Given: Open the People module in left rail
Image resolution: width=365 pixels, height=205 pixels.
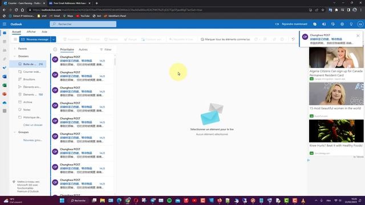Looking at the screenshot, I should point(5,51).
